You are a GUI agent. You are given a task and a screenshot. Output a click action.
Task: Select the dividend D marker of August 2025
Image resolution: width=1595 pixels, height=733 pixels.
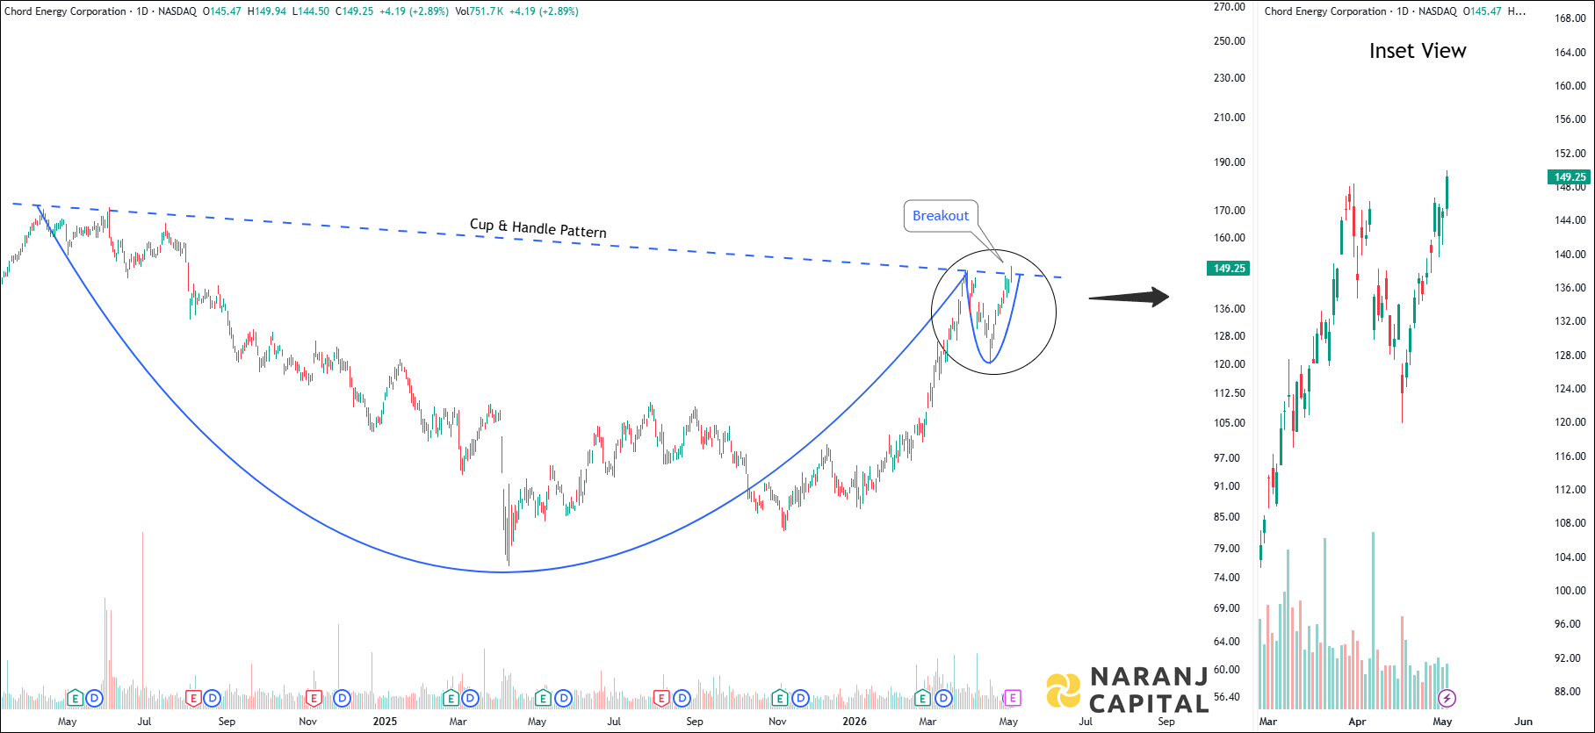tap(682, 699)
